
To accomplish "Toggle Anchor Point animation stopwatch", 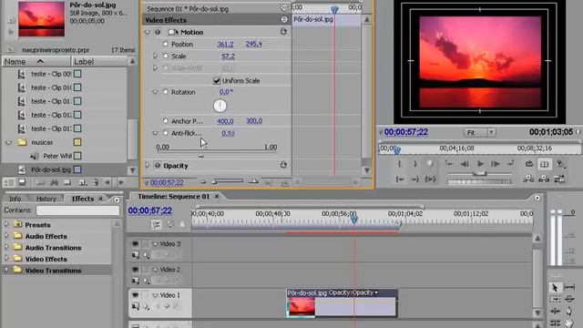I will tap(166, 121).
